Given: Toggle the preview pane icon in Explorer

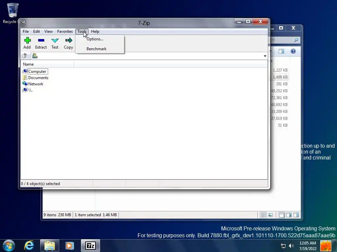Looking at the screenshot, I should [x=281, y=51].
